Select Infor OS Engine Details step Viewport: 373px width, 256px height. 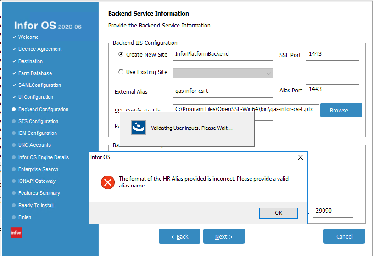[44, 157]
